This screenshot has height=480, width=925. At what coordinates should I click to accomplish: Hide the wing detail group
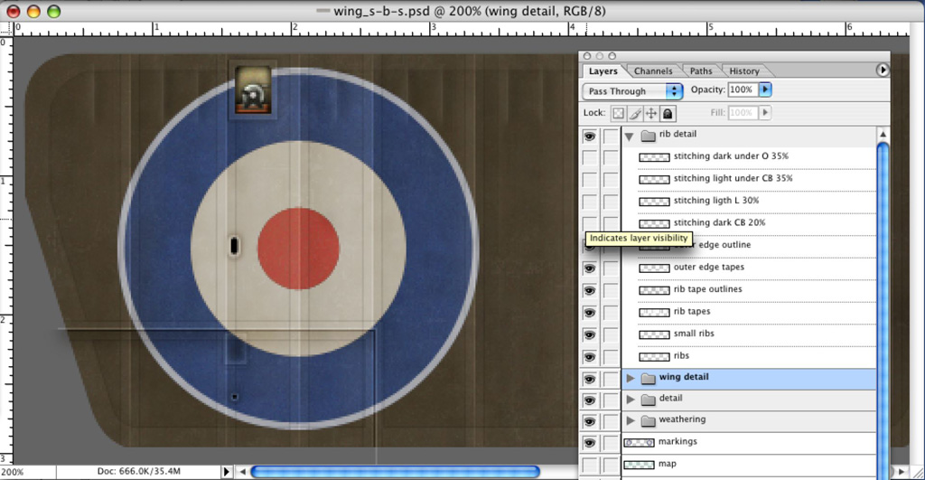(589, 379)
